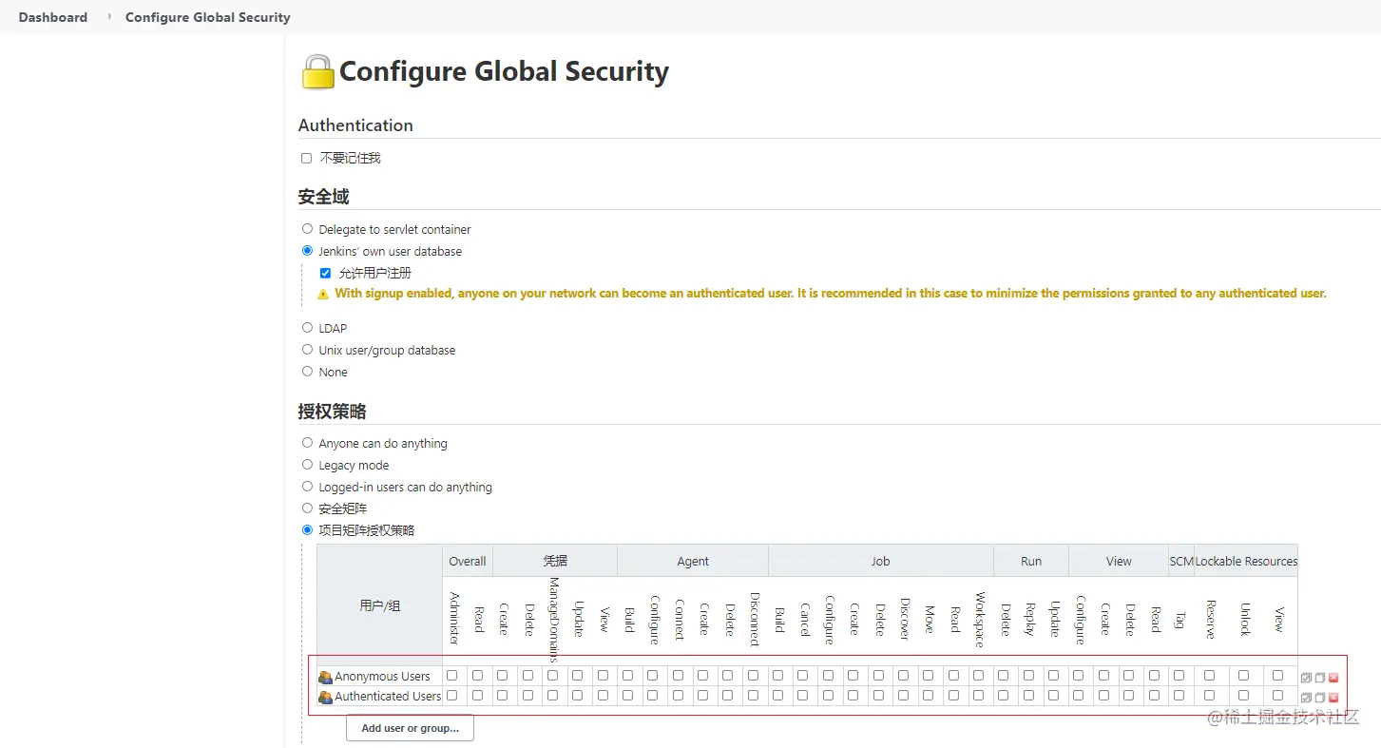
Task: Unselect all permissions for Anonymous Users
Action: tap(1319, 678)
